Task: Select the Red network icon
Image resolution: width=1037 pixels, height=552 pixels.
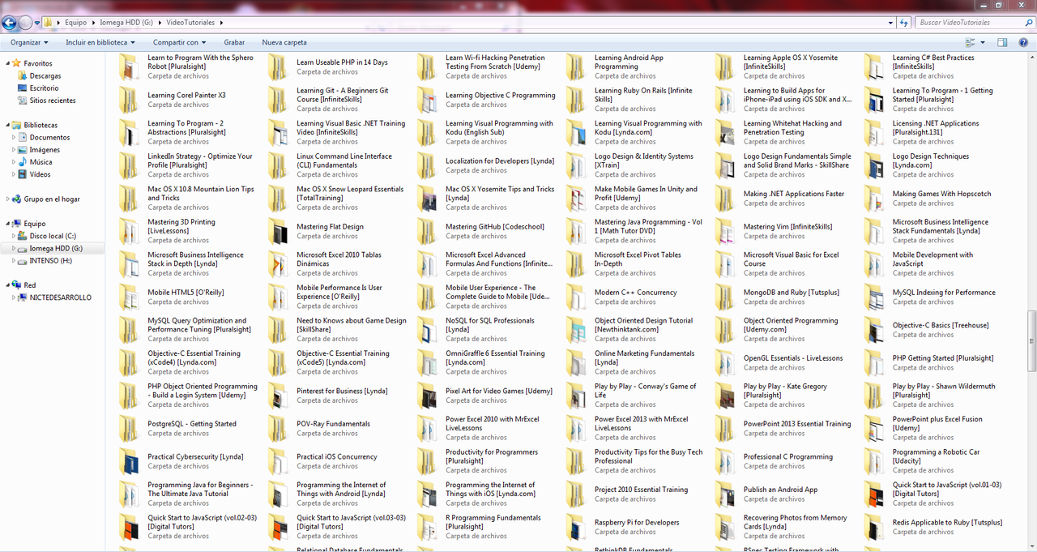Action: click(16, 285)
